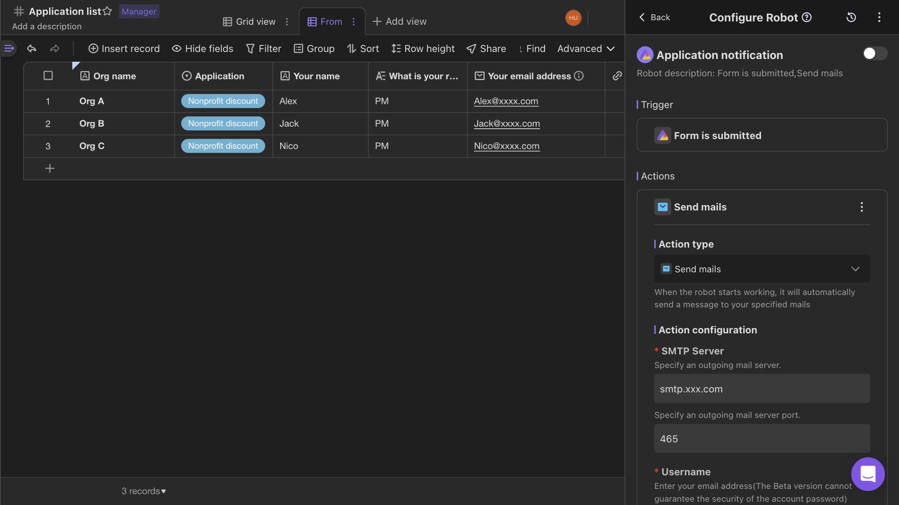Open the Sort tool
The image size is (899, 505).
click(363, 49)
